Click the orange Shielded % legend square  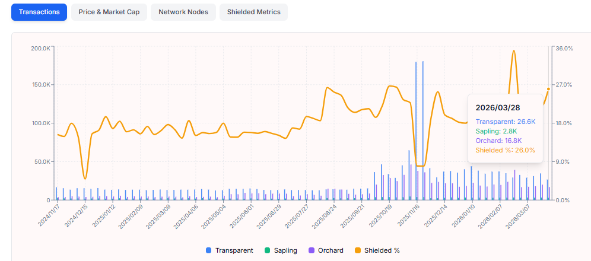click(357, 250)
